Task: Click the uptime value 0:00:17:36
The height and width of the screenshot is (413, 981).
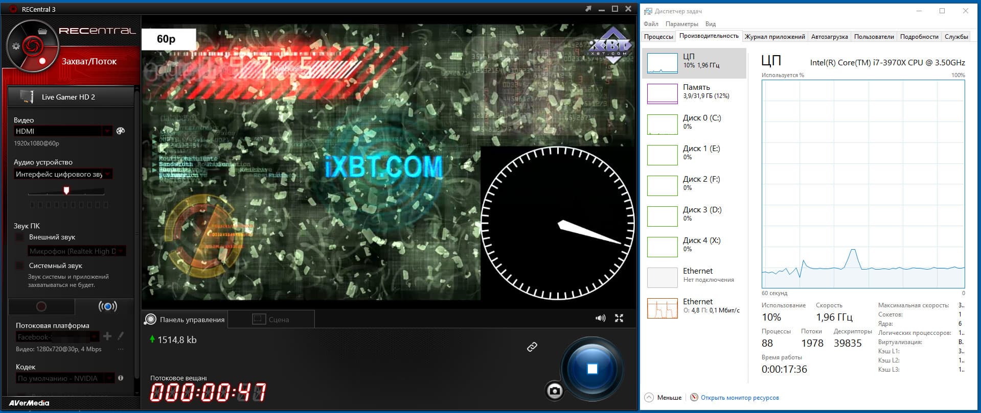Action: click(x=784, y=369)
